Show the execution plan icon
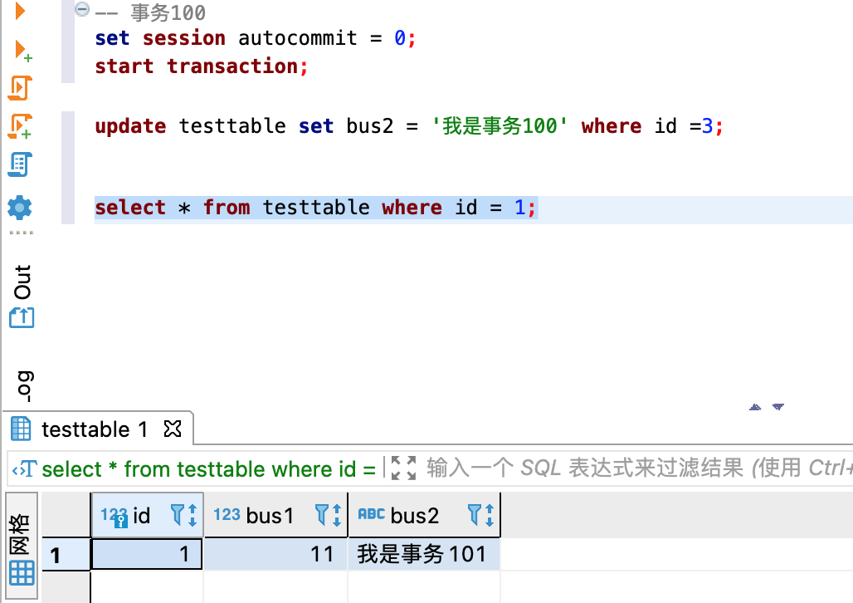 20,164
